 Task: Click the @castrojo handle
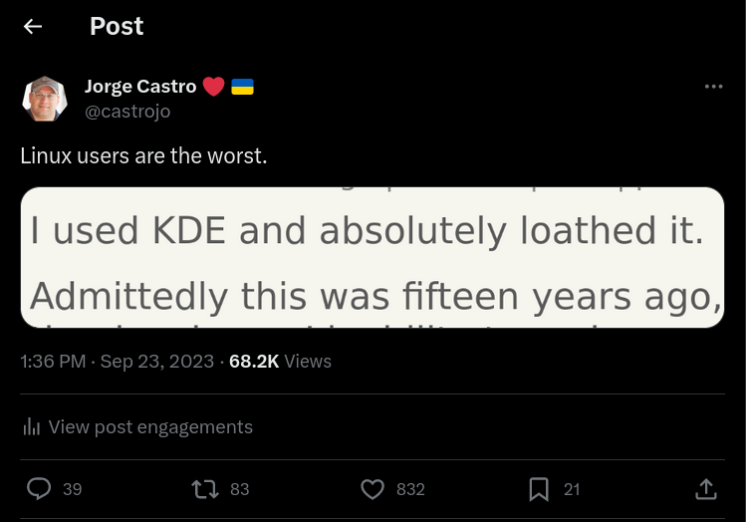pos(127,112)
